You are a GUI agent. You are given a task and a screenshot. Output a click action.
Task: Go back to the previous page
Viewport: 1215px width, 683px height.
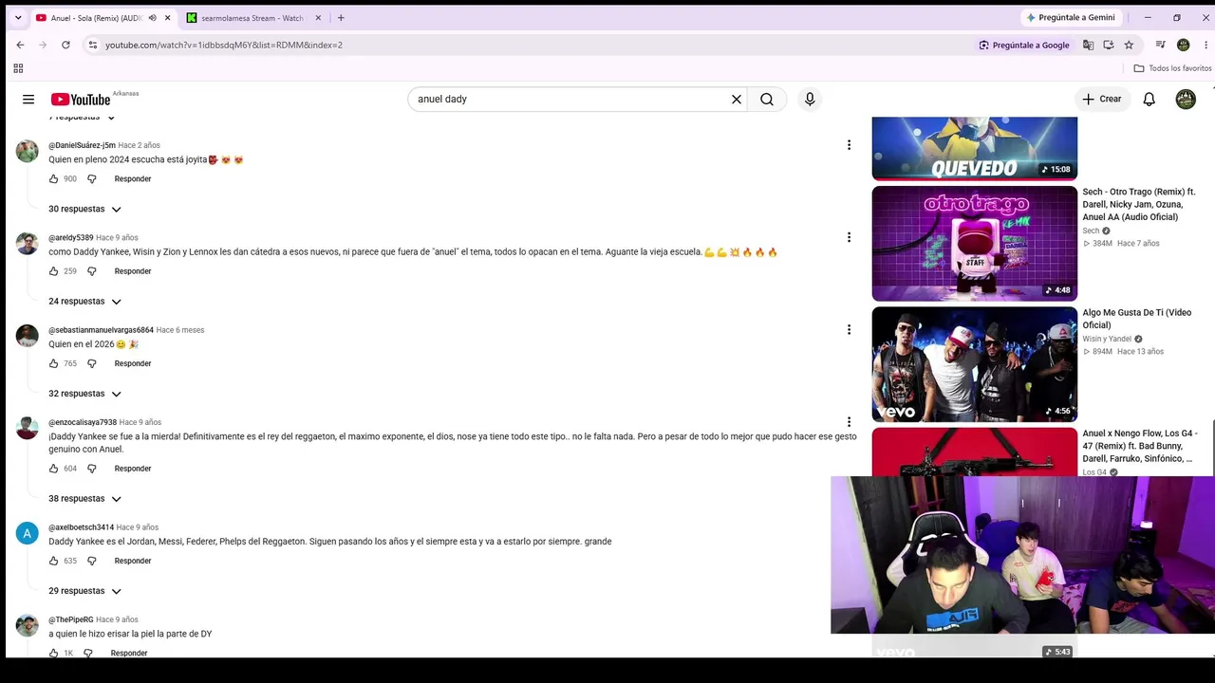coord(20,45)
